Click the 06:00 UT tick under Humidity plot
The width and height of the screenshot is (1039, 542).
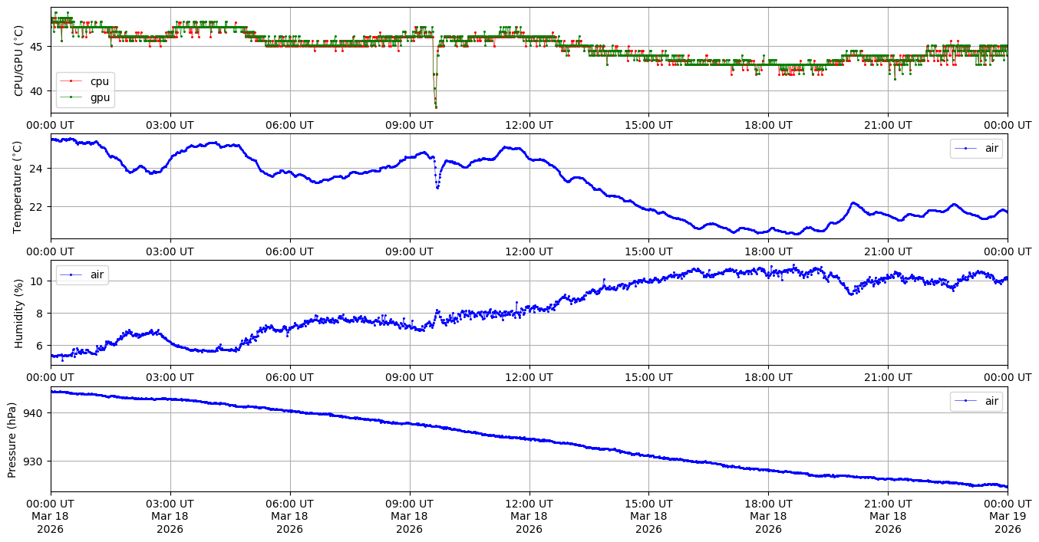[x=290, y=377]
